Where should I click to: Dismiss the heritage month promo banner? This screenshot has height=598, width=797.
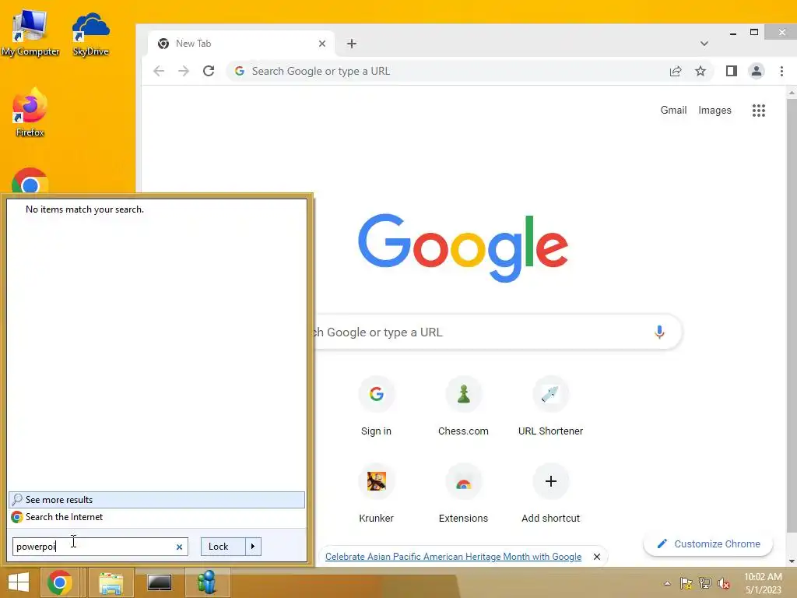tap(597, 557)
